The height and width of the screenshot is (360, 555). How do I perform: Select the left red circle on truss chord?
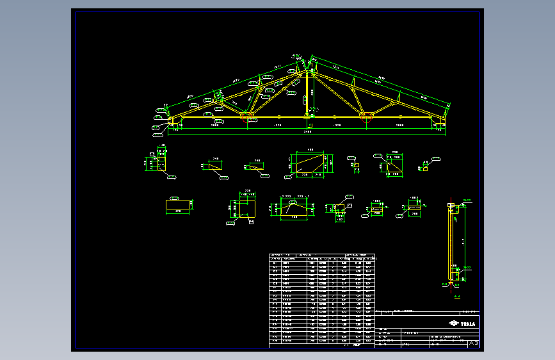pyautogui.click(x=247, y=118)
